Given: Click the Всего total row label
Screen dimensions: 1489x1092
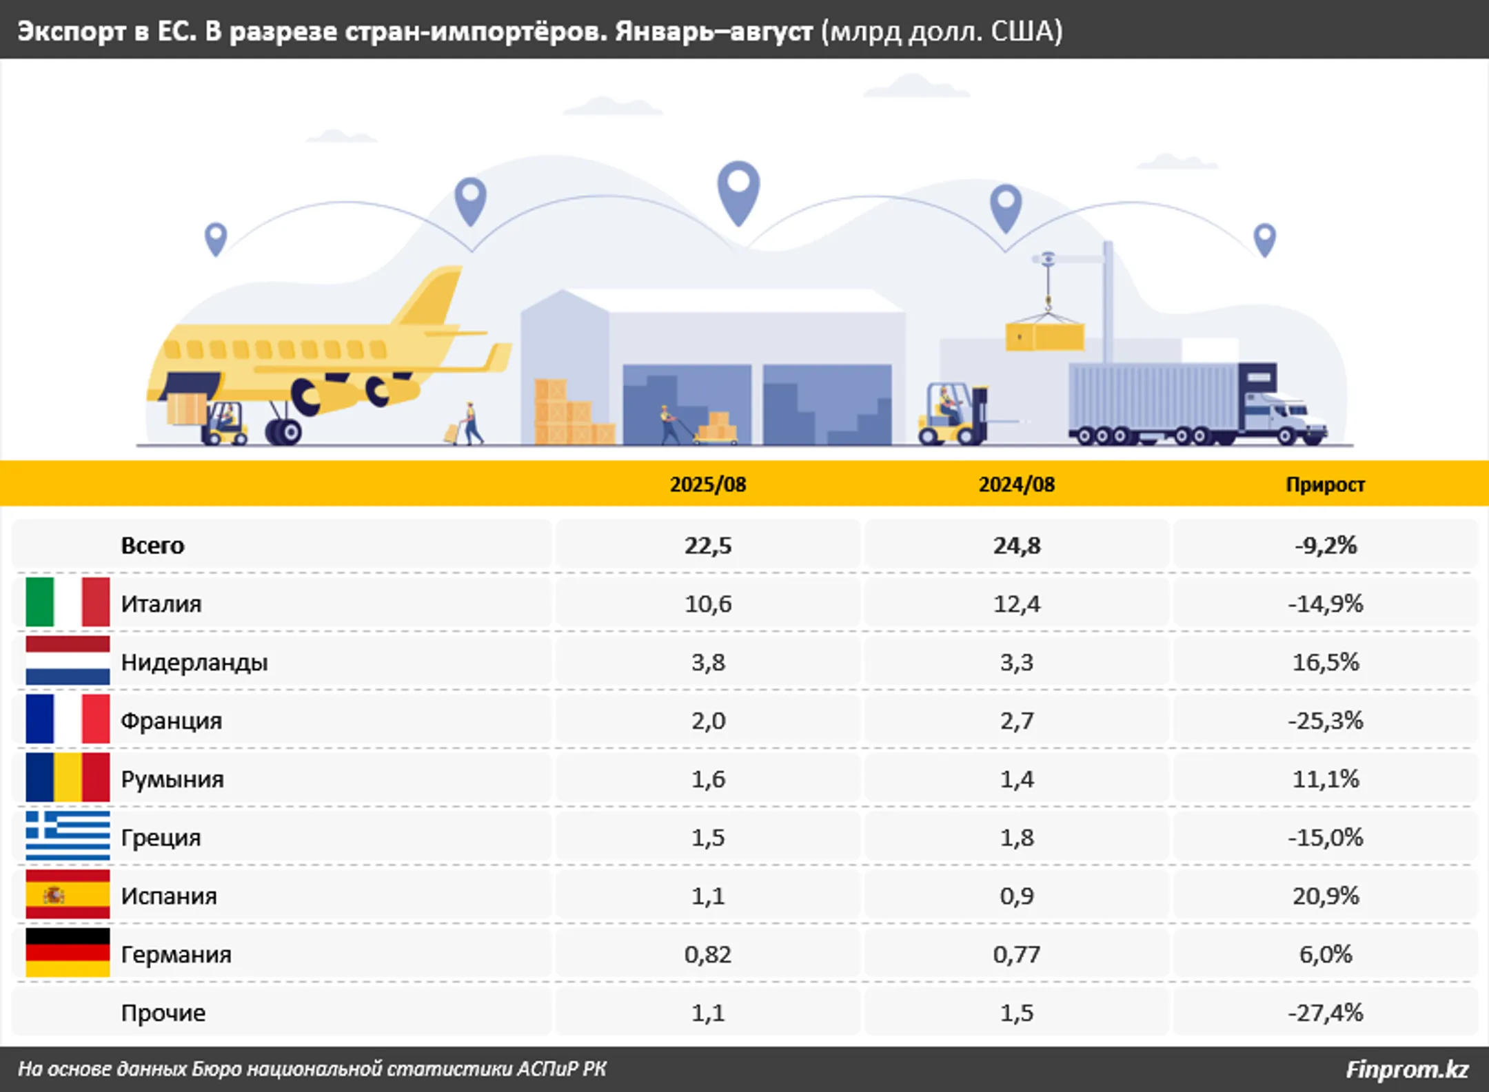Looking at the screenshot, I should [x=152, y=546].
